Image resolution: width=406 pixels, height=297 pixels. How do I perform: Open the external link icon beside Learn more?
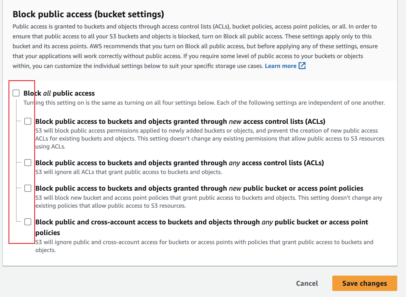302,66
